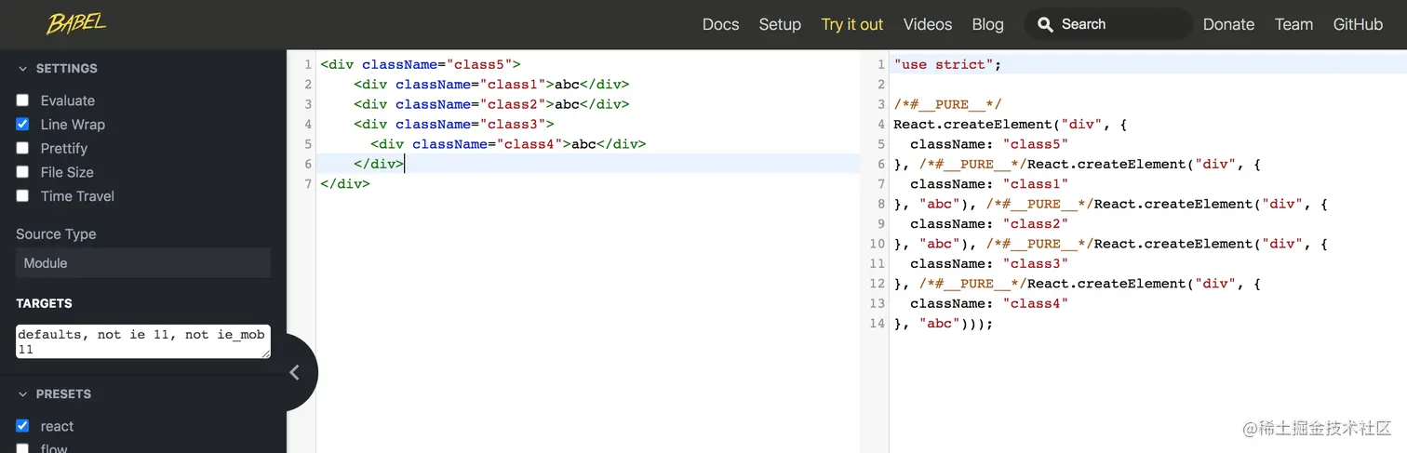Viewport: 1407px width, 453px height.
Task: Go to the Setup page
Action: click(780, 25)
